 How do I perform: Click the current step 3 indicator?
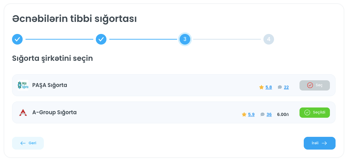[185, 39]
